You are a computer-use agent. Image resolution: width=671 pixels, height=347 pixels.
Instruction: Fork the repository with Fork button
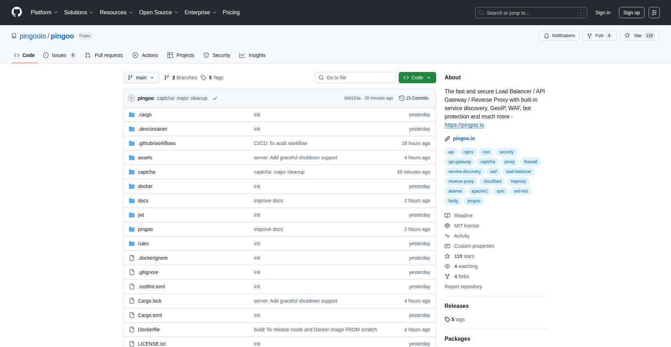599,36
